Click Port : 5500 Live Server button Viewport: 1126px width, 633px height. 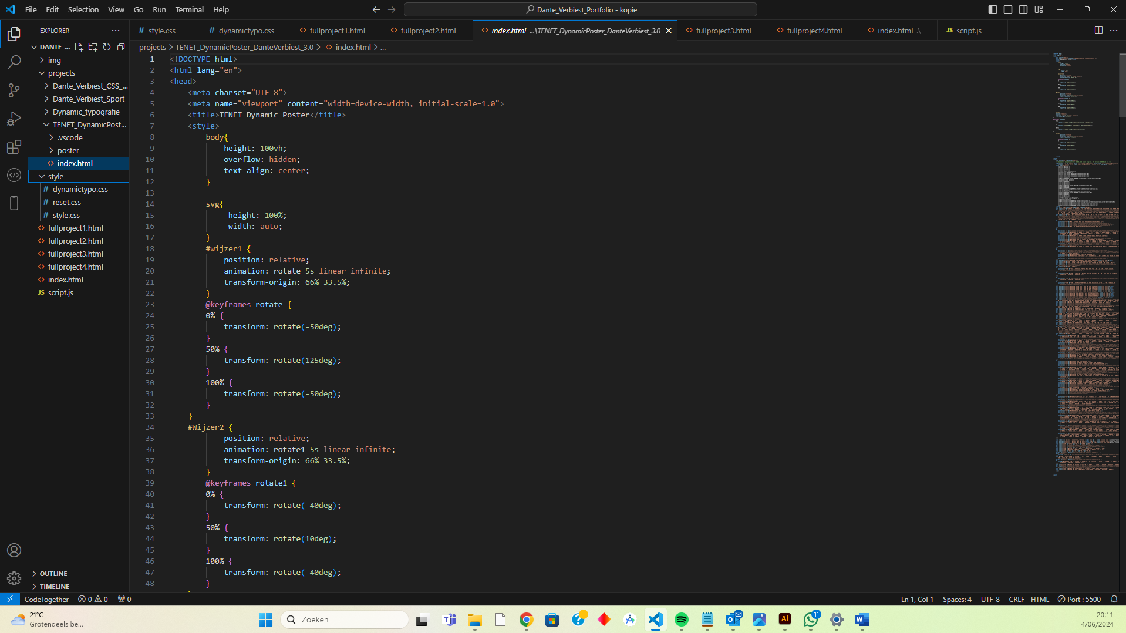[x=1079, y=599]
